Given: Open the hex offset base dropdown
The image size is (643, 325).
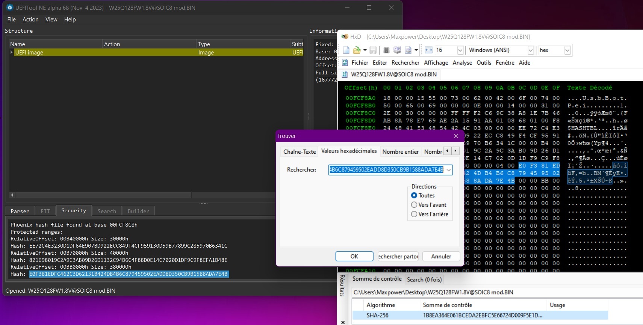Looking at the screenshot, I should tap(567, 50).
